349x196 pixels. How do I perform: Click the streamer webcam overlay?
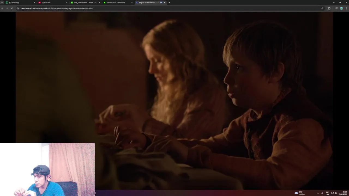[x=47, y=169]
